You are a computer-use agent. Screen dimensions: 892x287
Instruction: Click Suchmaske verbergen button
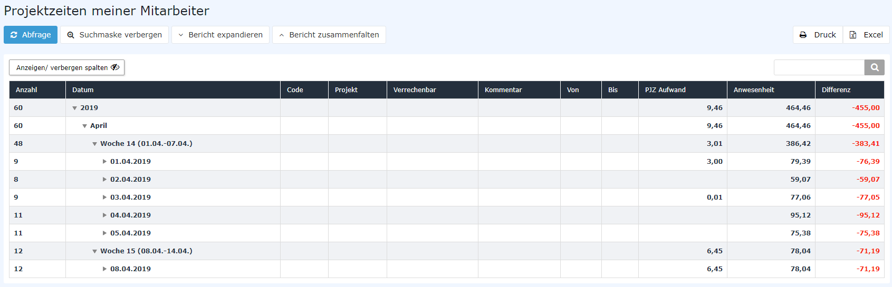[114, 35]
